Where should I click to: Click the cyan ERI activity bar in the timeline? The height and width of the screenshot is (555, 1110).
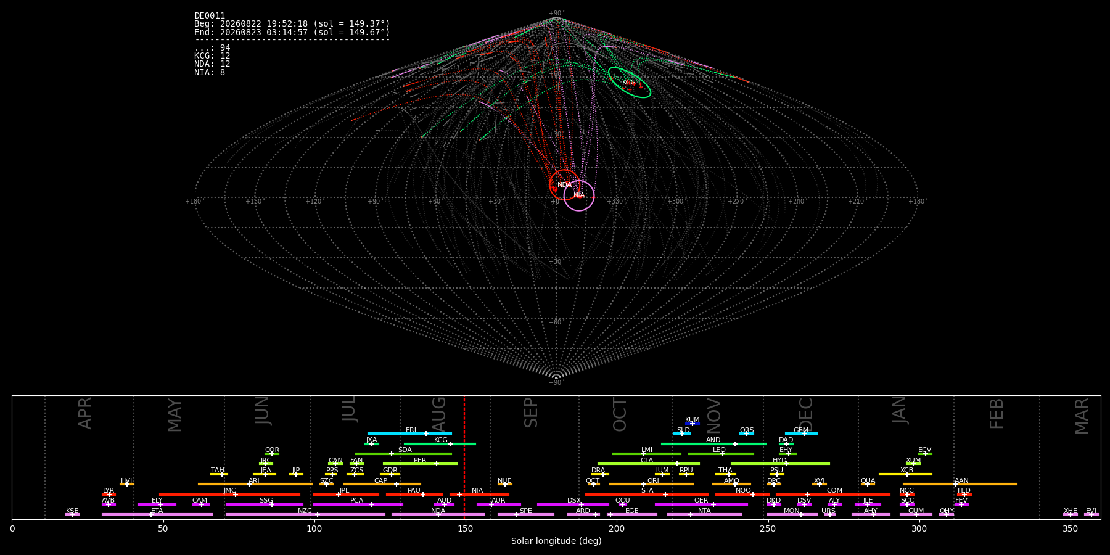(x=409, y=434)
